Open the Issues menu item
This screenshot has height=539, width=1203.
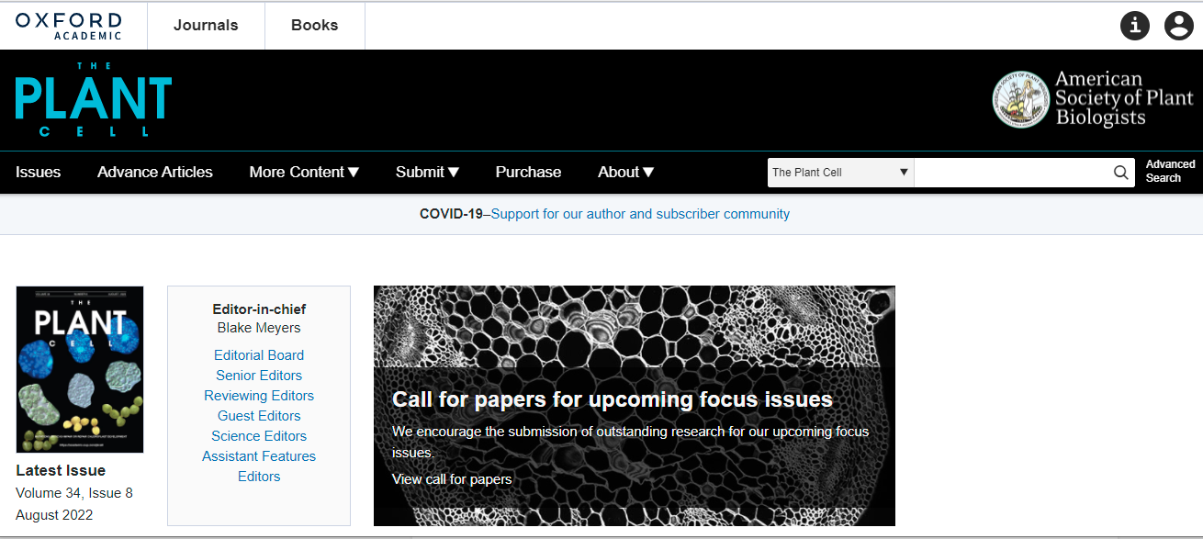point(39,173)
